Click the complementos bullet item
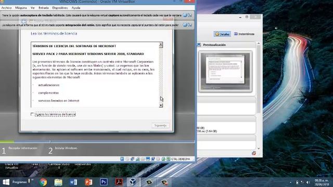This screenshot has width=333, height=187. point(48,93)
